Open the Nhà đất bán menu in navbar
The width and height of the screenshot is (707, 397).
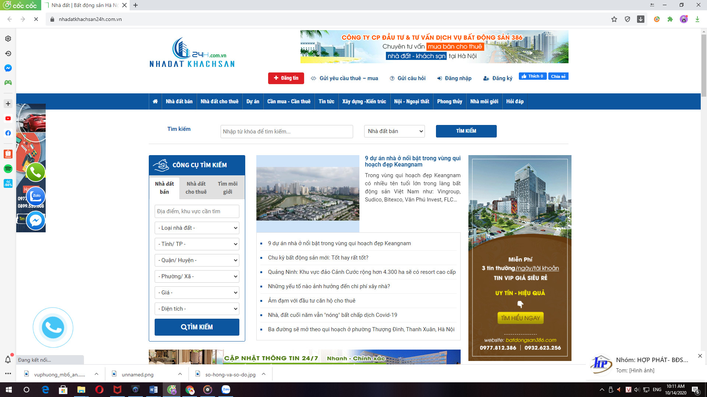coord(179,101)
